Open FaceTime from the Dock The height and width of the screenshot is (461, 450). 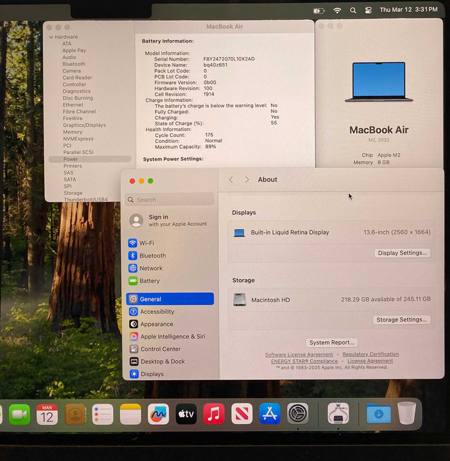[19, 414]
